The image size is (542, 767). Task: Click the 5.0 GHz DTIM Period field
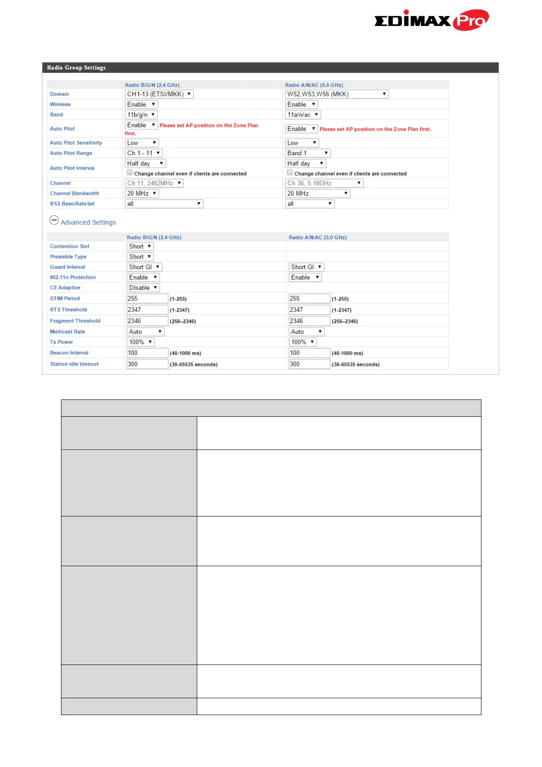pos(309,299)
